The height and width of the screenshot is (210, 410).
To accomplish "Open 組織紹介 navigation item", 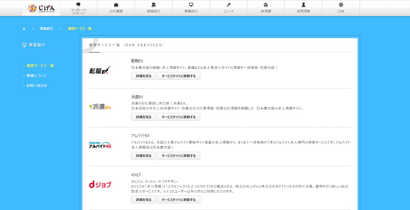I will [153, 8].
